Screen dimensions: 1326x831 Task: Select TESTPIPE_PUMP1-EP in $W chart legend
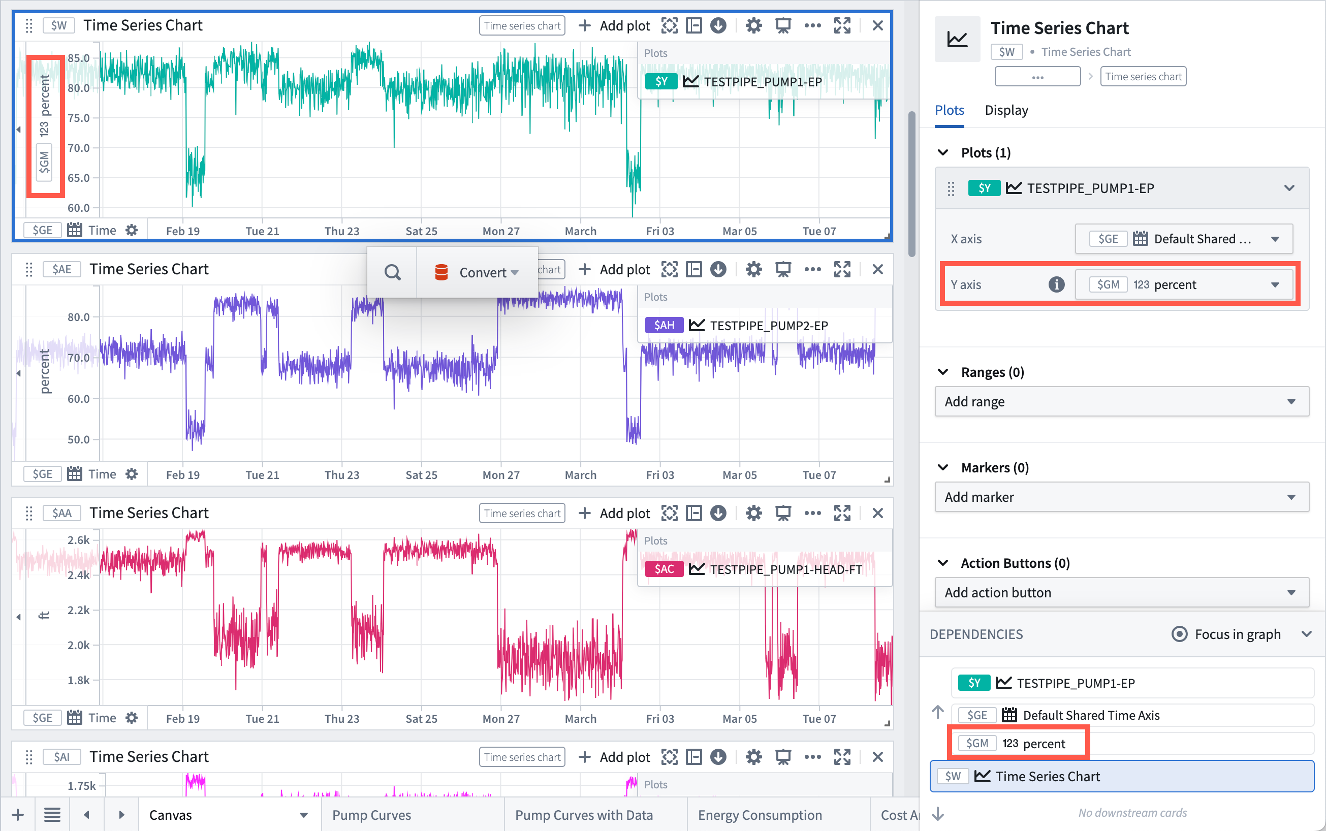pos(763,82)
